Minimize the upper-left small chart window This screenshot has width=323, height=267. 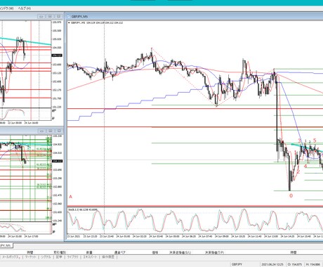coord(41,16)
